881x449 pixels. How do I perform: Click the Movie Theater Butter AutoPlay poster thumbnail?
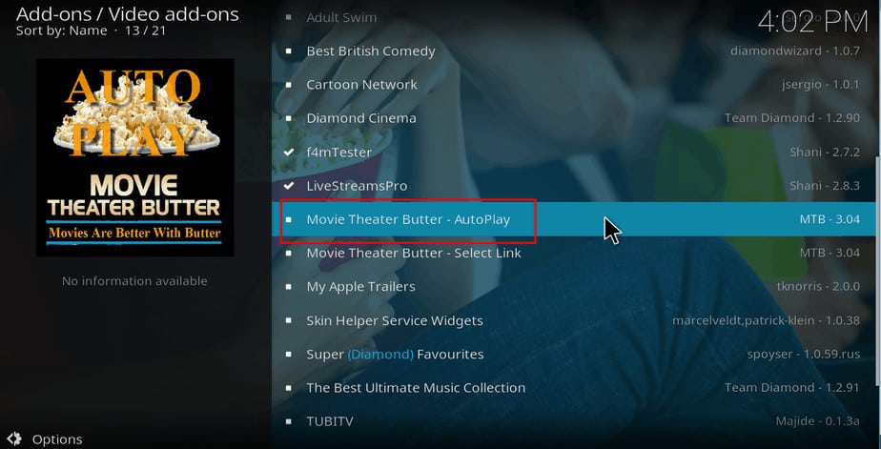(134, 157)
